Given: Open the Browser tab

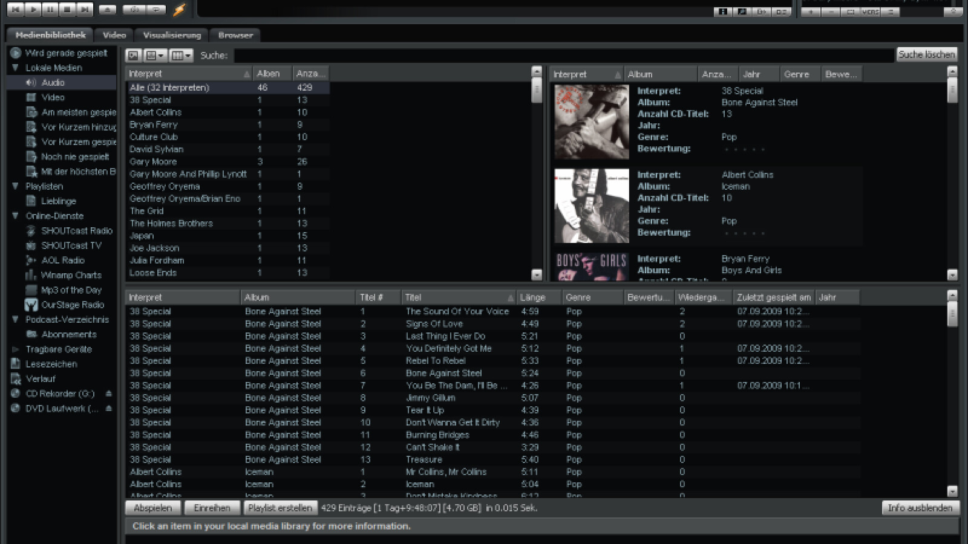Looking at the screenshot, I should 235,35.
